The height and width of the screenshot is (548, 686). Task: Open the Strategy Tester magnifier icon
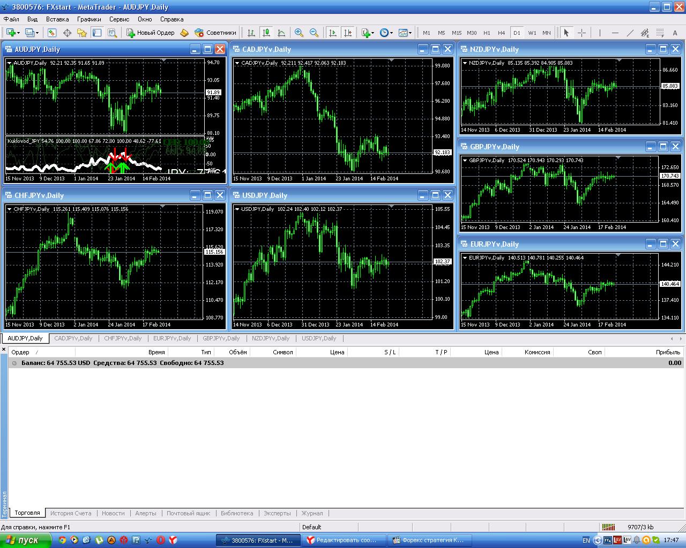(x=112, y=33)
